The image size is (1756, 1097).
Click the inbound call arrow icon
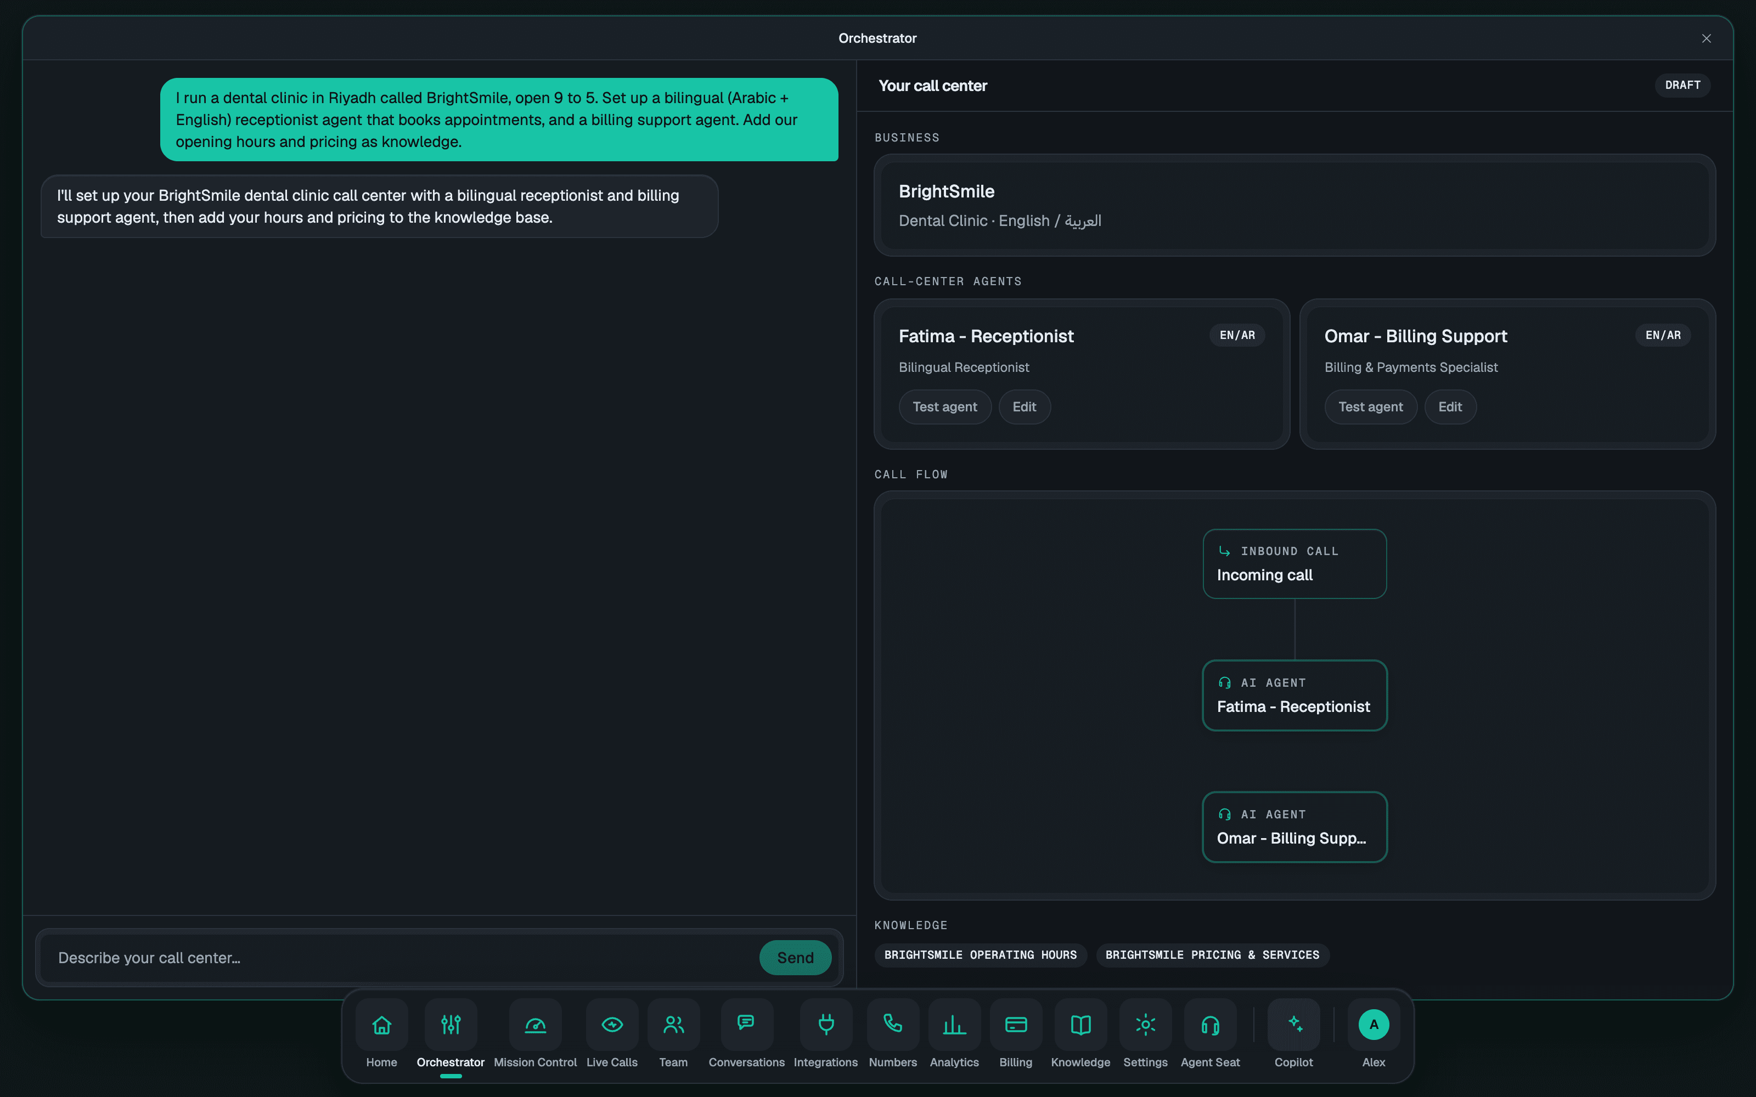[x=1224, y=551]
